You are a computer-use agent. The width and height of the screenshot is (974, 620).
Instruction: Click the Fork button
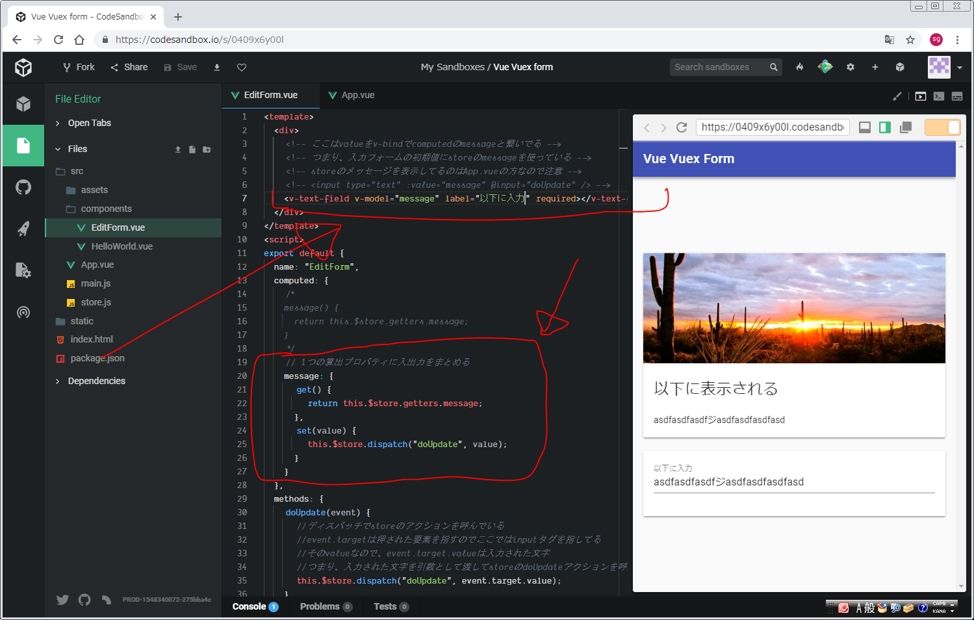(x=79, y=67)
